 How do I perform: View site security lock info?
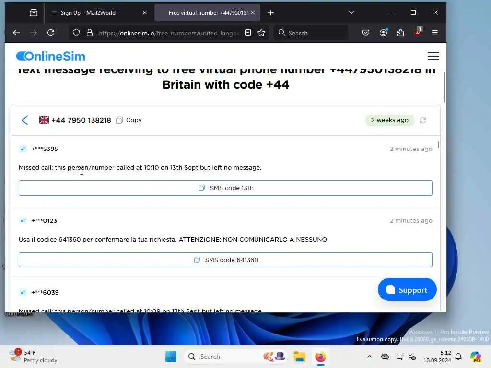coord(90,33)
